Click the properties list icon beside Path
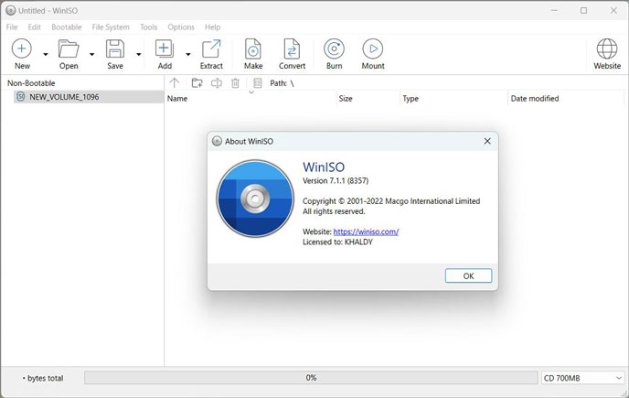The width and height of the screenshot is (629, 398). pyautogui.click(x=258, y=83)
